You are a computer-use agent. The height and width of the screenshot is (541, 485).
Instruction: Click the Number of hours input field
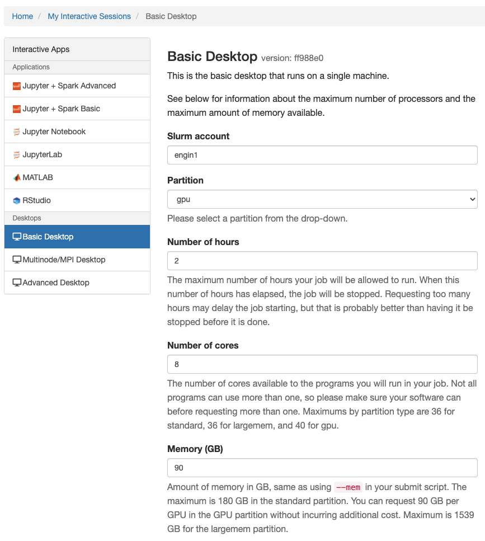pyautogui.click(x=322, y=261)
